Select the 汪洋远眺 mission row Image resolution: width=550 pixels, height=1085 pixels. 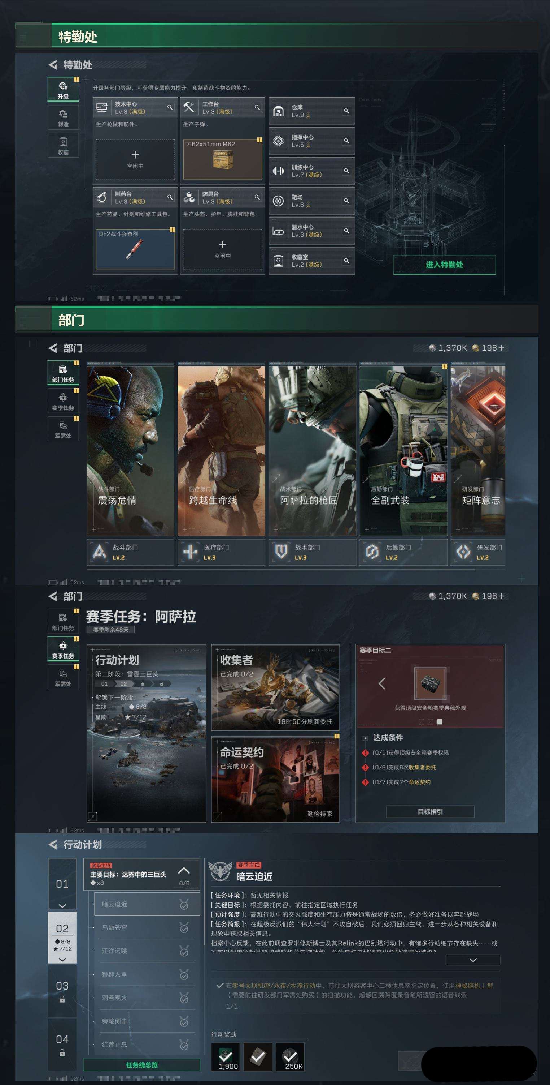[x=147, y=951]
